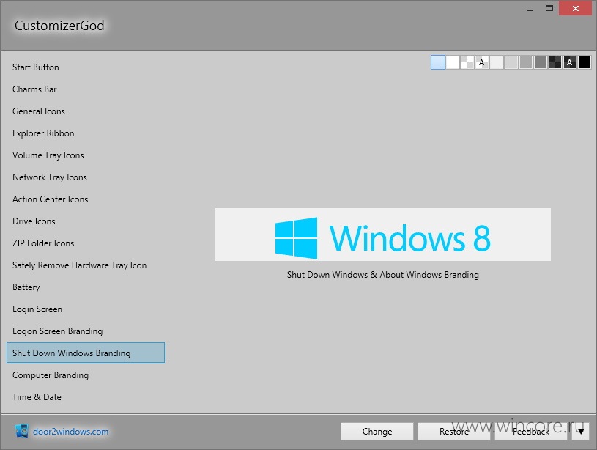
Task: Select Safely Remove Hardware Tray Icon
Action: coord(79,265)
